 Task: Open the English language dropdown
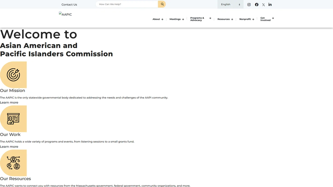230,4
